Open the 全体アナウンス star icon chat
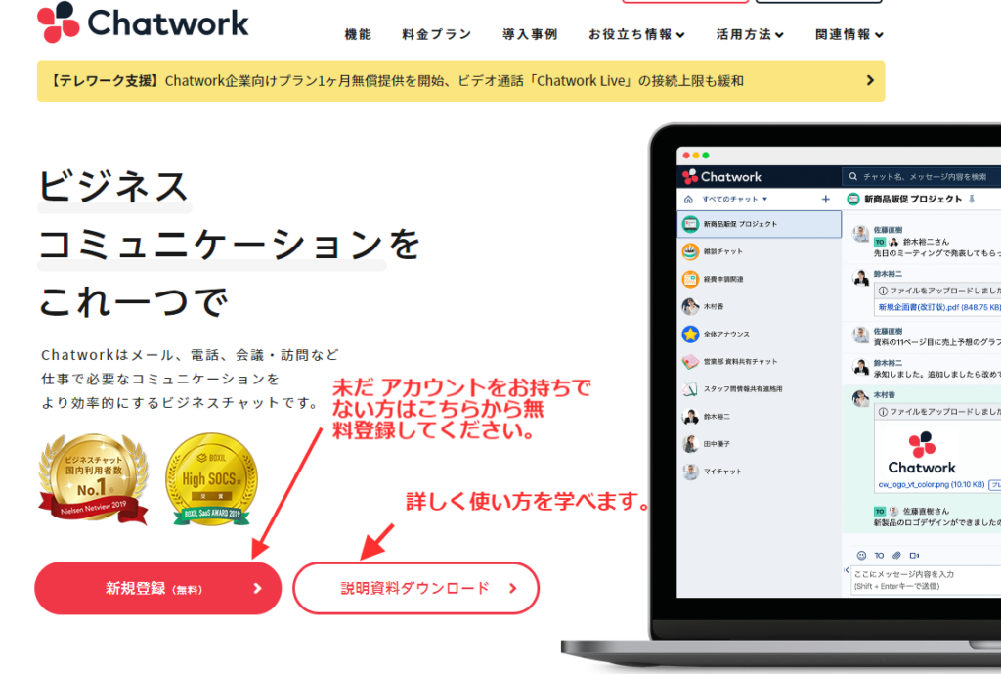Viewport: 1001px width, 674px height. pyautogui.click(x=690, y=335)
